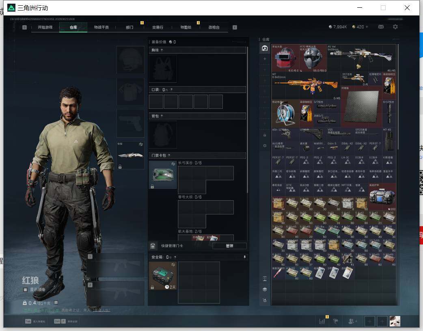This screenshot has height=331, width=423.
Task: Show help for 胸挂 section
Action: (162, 50)
